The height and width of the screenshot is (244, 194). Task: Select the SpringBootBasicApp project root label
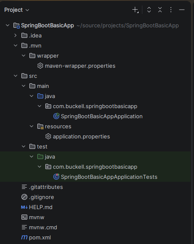[47, 26]
